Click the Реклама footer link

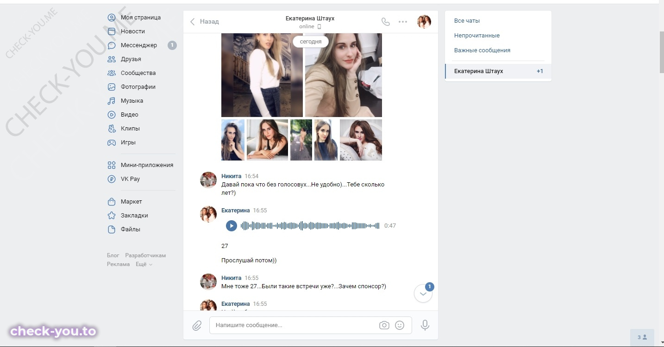(119, 264)
